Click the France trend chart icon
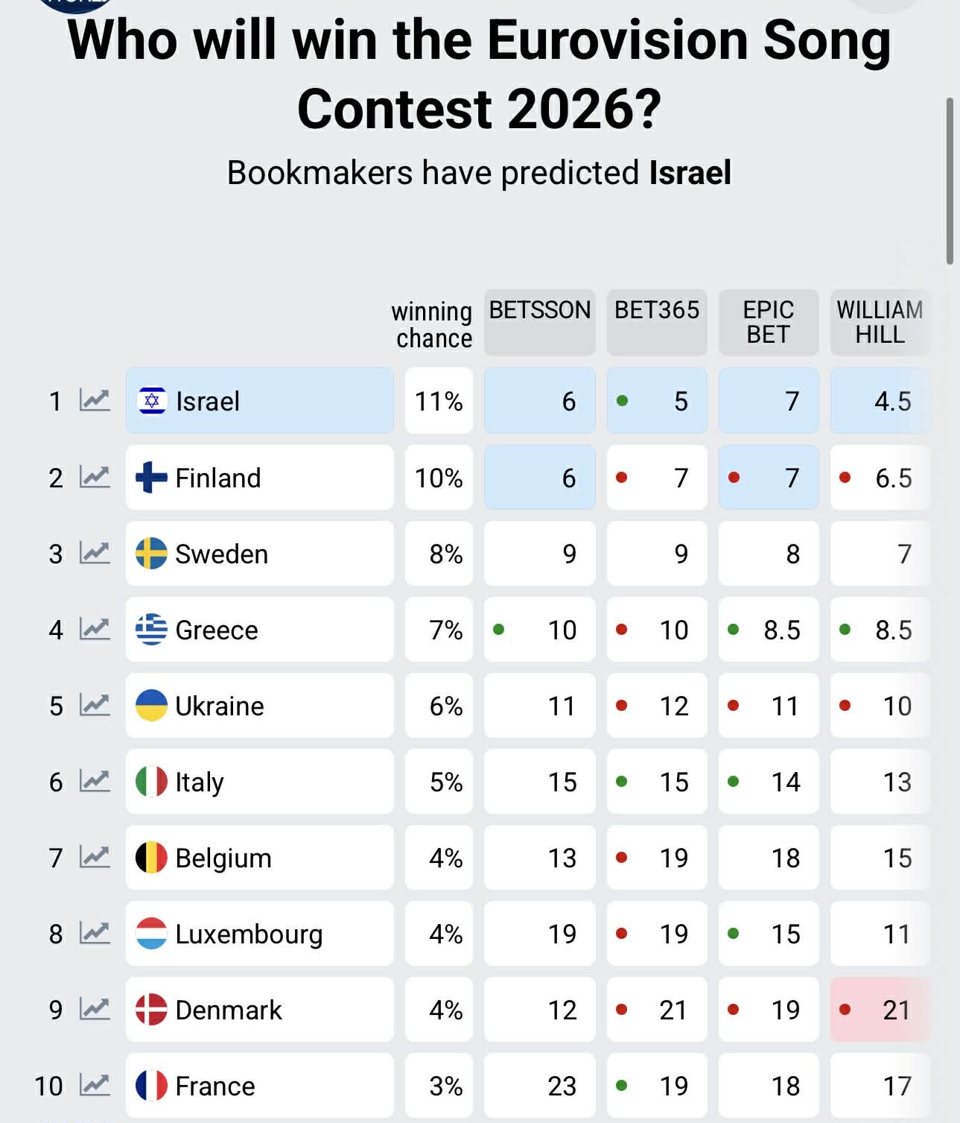 click(95, 1086)
